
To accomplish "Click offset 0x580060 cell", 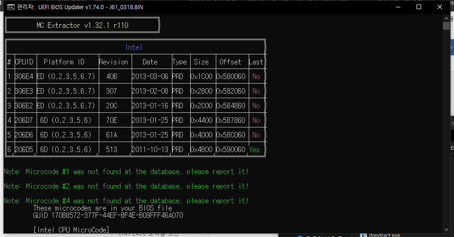I will click(231, 77).
